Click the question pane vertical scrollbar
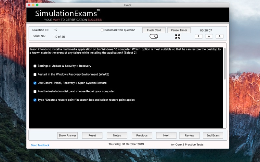The width and height of the screenshot is (260, 162). [225, 64]
